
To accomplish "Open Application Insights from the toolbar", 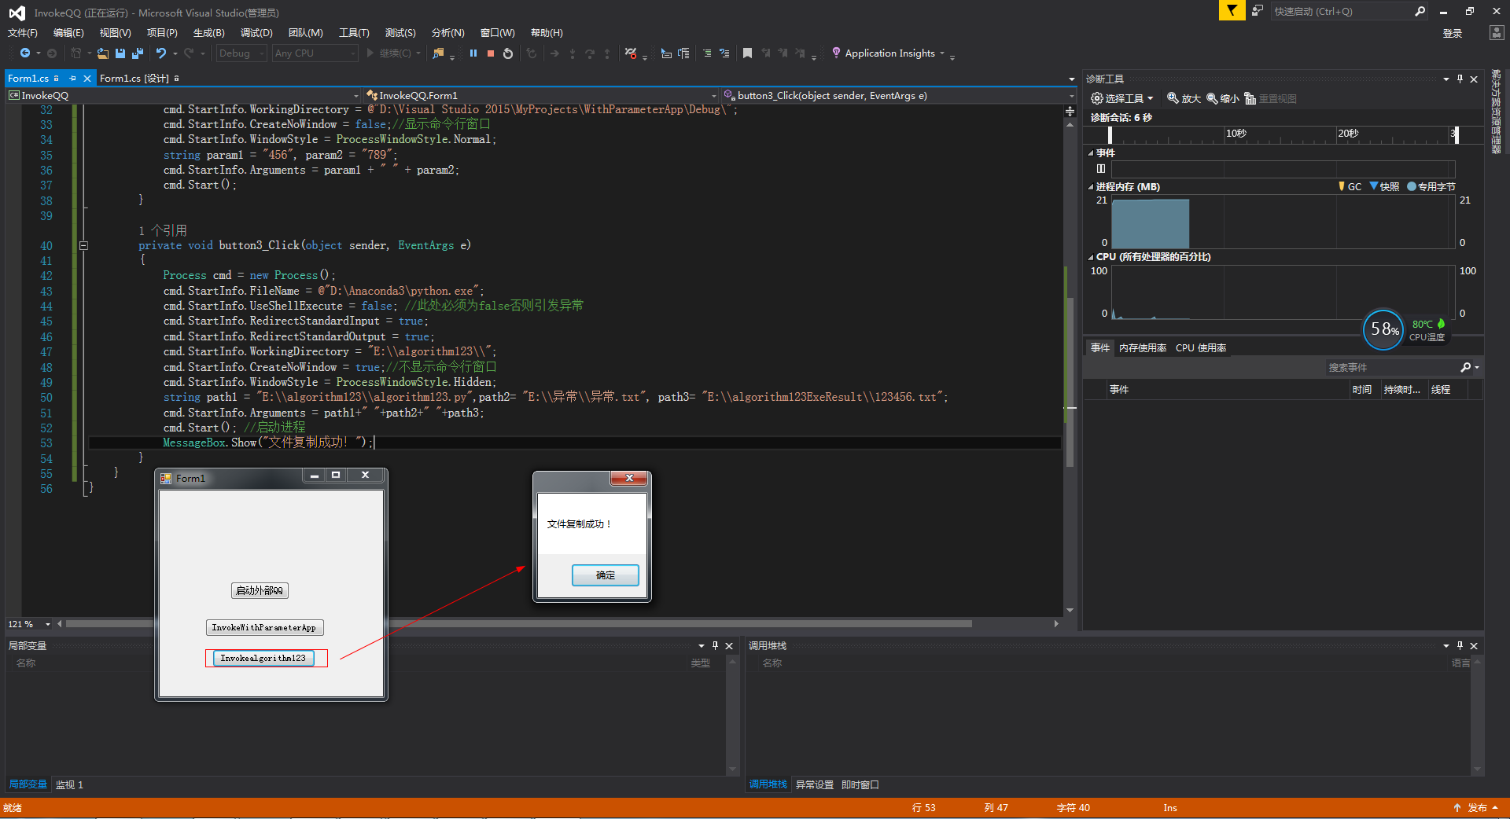I will tap(889, 53).
